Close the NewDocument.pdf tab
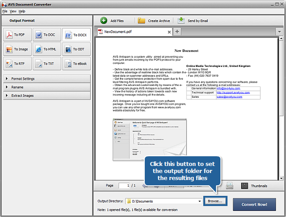Screen dimensions: 286x217 pyautogui.click(x=169, y=32)
